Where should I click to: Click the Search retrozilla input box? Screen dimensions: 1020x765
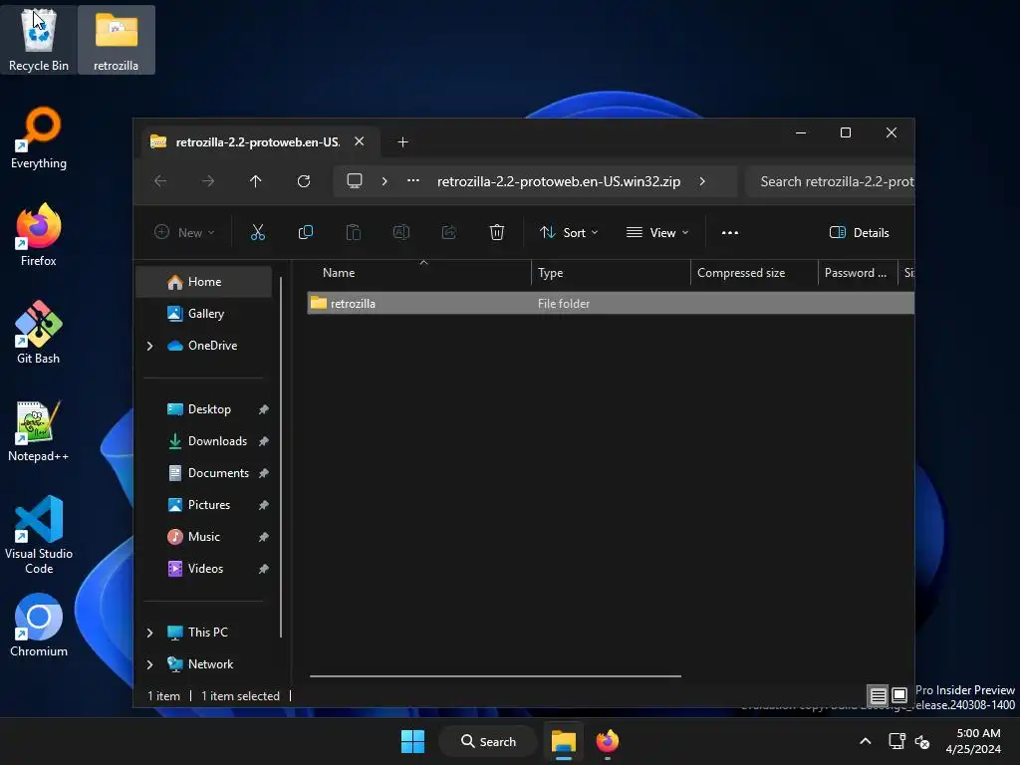pos(830,181)
